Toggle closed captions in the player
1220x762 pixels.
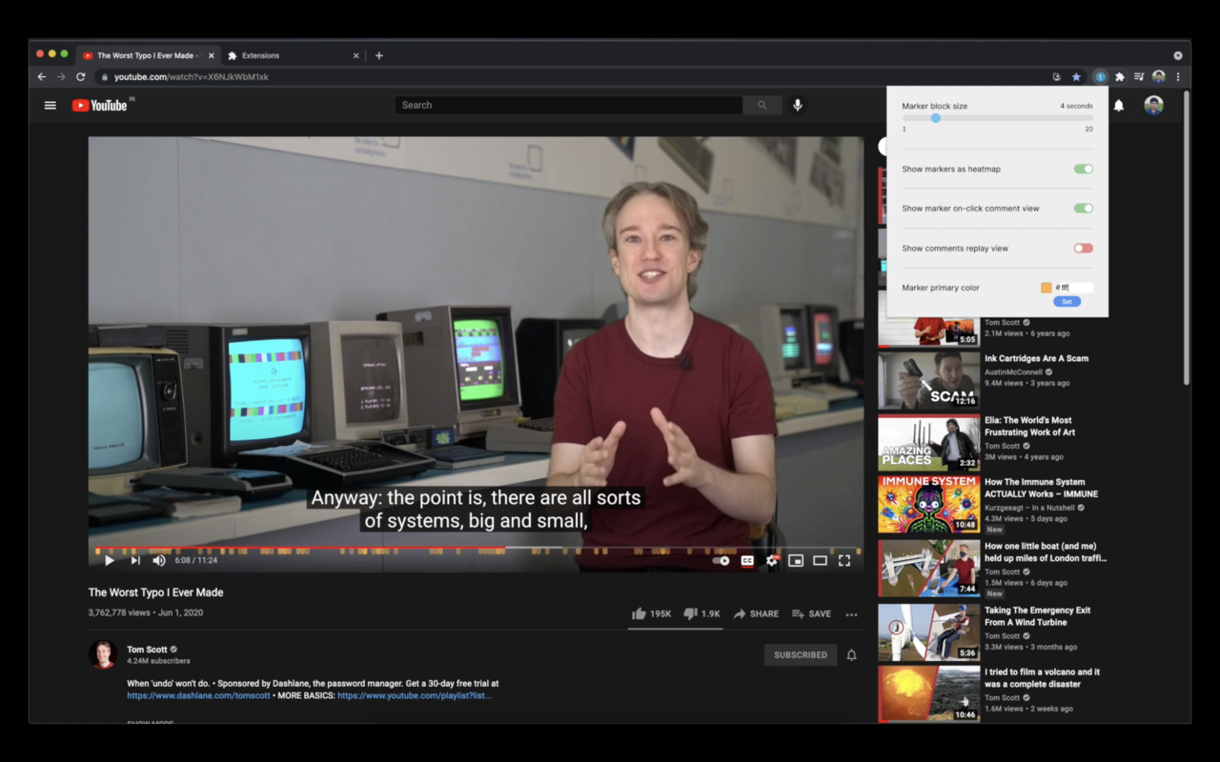click(747, 561)
